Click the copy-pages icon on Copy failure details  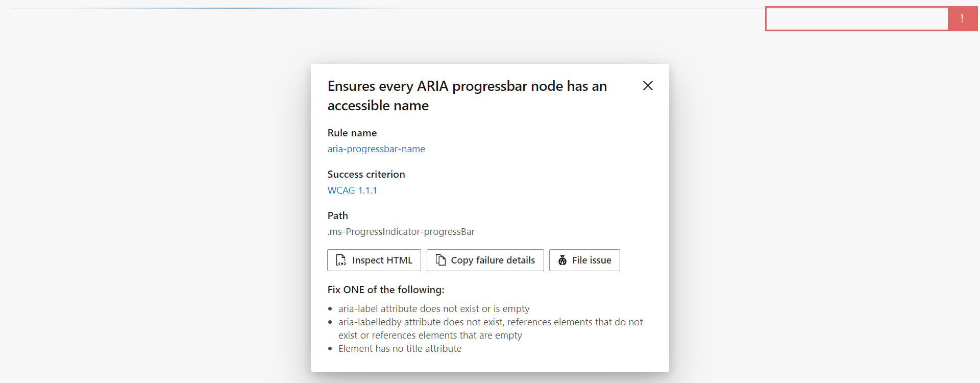440,260
